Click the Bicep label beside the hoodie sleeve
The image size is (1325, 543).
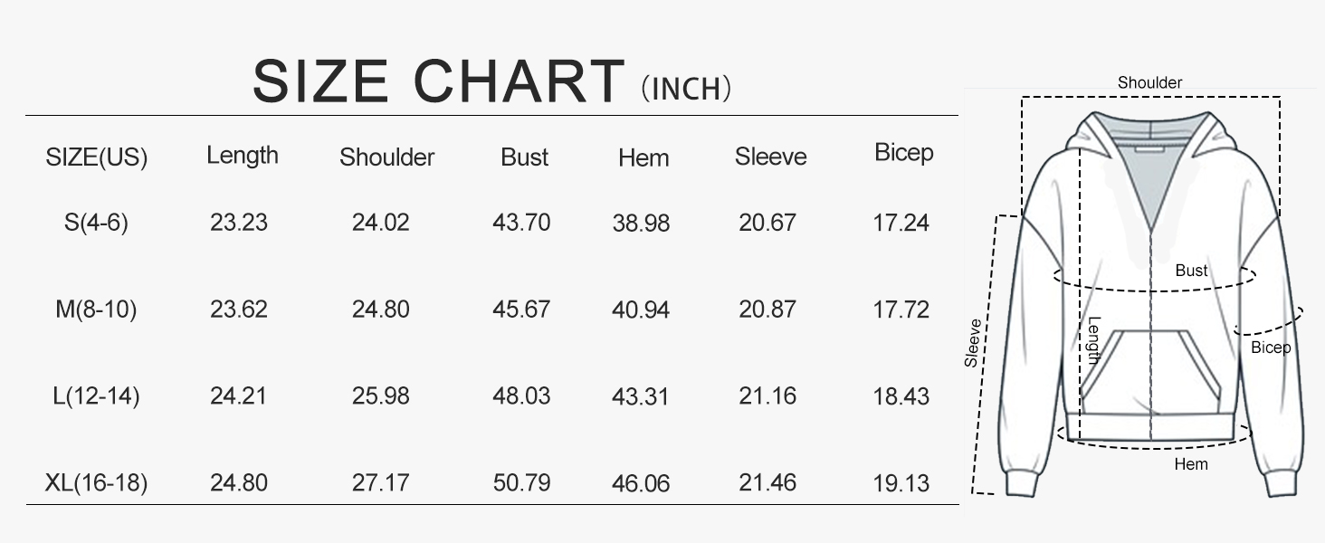coord(1271,348)
